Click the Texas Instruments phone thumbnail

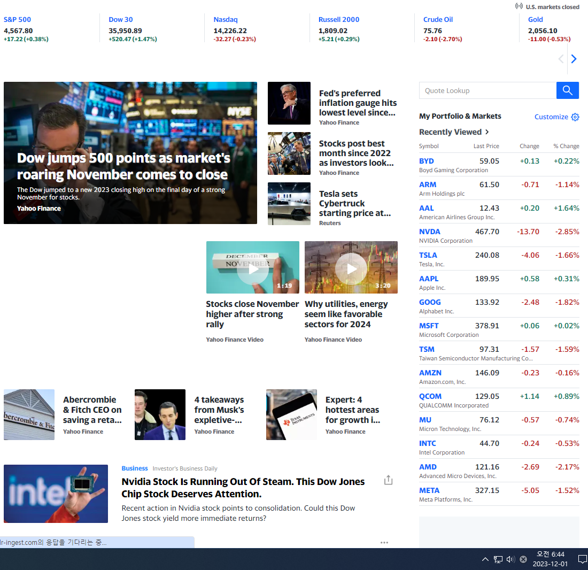[291, 414]
